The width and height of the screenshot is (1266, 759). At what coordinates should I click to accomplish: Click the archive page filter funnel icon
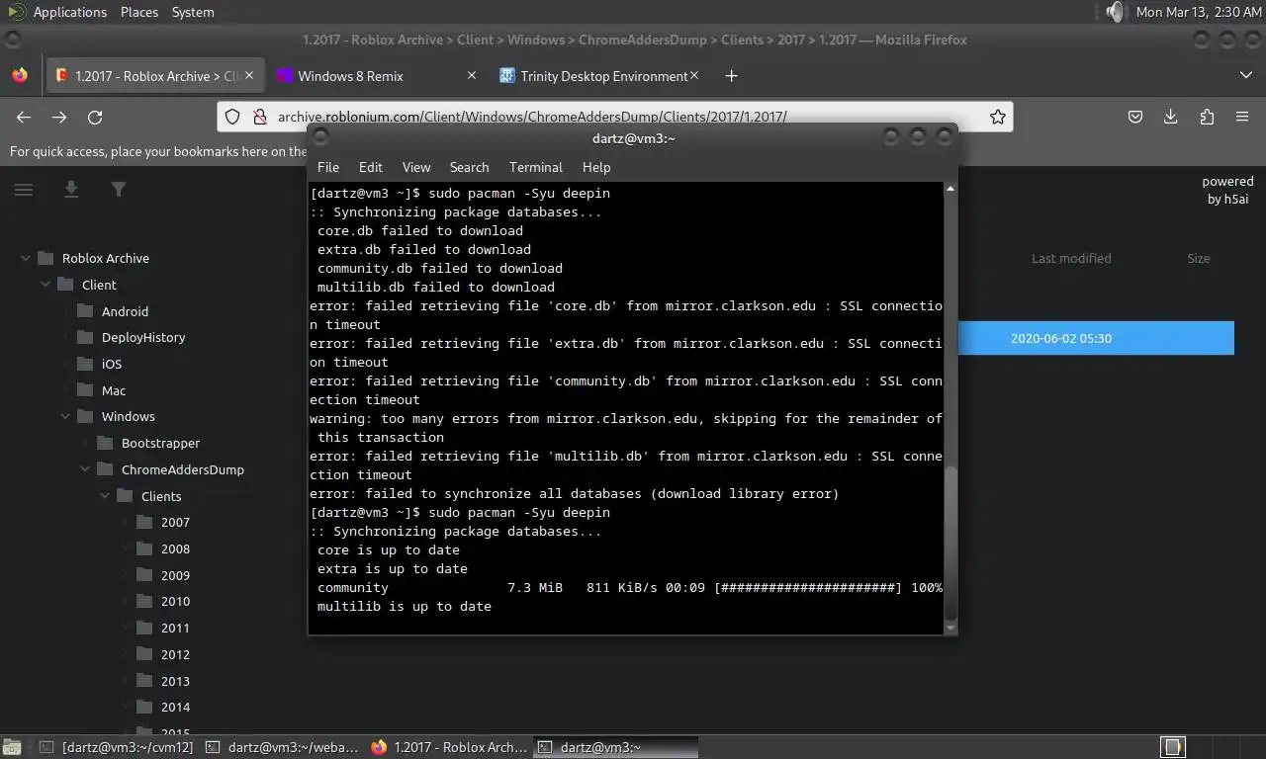pos(119,189)
